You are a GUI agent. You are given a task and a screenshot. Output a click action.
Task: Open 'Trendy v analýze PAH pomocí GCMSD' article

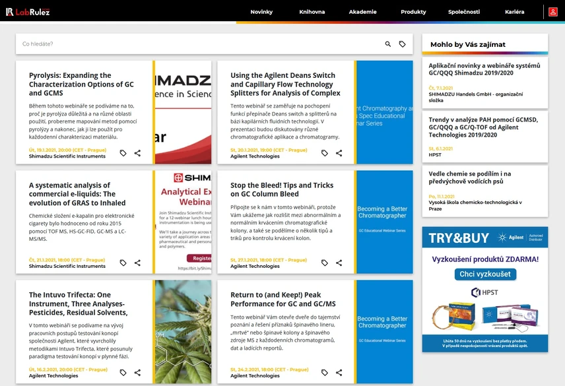483,127
